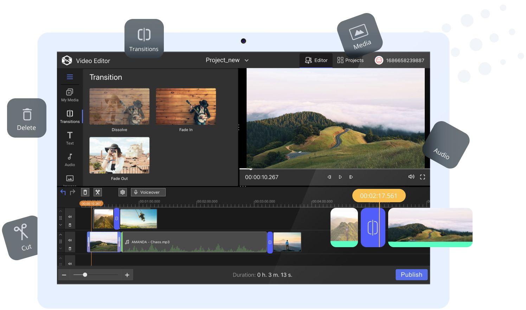This screenshot has height=310, width=526.
Task: Mute the second timeline track
Action: click(70, 240)
